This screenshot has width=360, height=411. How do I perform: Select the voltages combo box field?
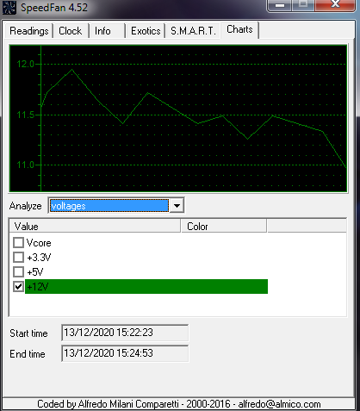(x=109, y=206)
